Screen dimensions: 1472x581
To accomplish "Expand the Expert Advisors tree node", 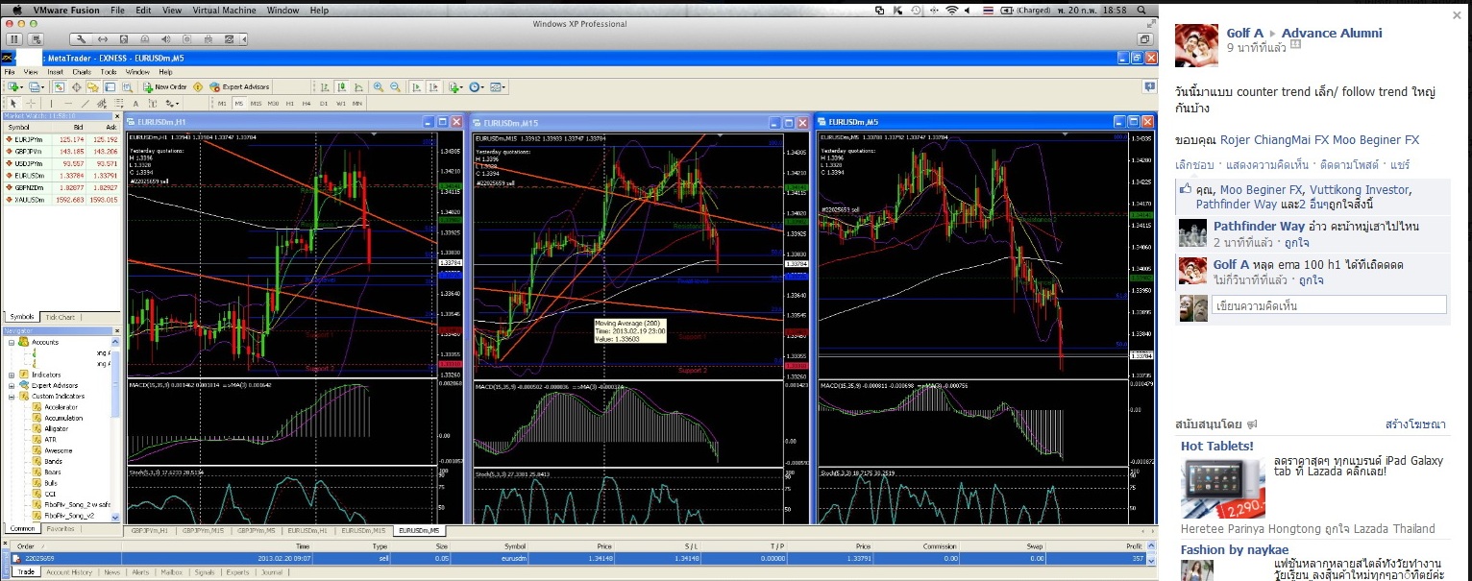I will 12,386.
